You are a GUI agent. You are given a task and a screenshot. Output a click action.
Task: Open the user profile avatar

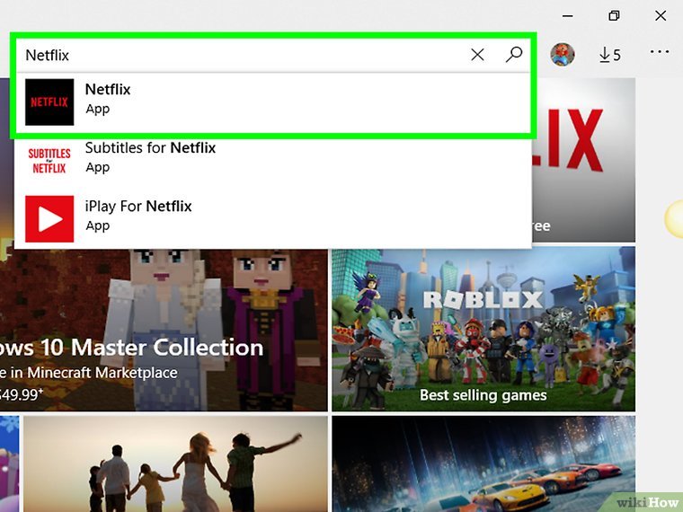pos(563,55)
